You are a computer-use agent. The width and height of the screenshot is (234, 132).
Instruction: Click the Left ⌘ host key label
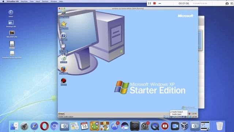(194, 117)
